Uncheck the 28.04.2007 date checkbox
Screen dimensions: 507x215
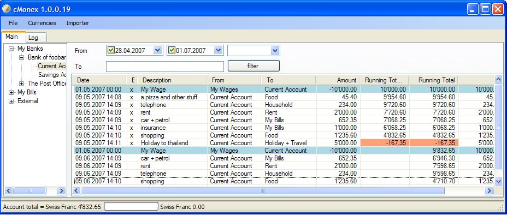tap(111, 50)
